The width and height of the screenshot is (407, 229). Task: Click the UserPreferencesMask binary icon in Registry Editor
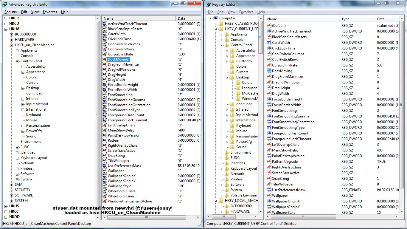[269, 190]
